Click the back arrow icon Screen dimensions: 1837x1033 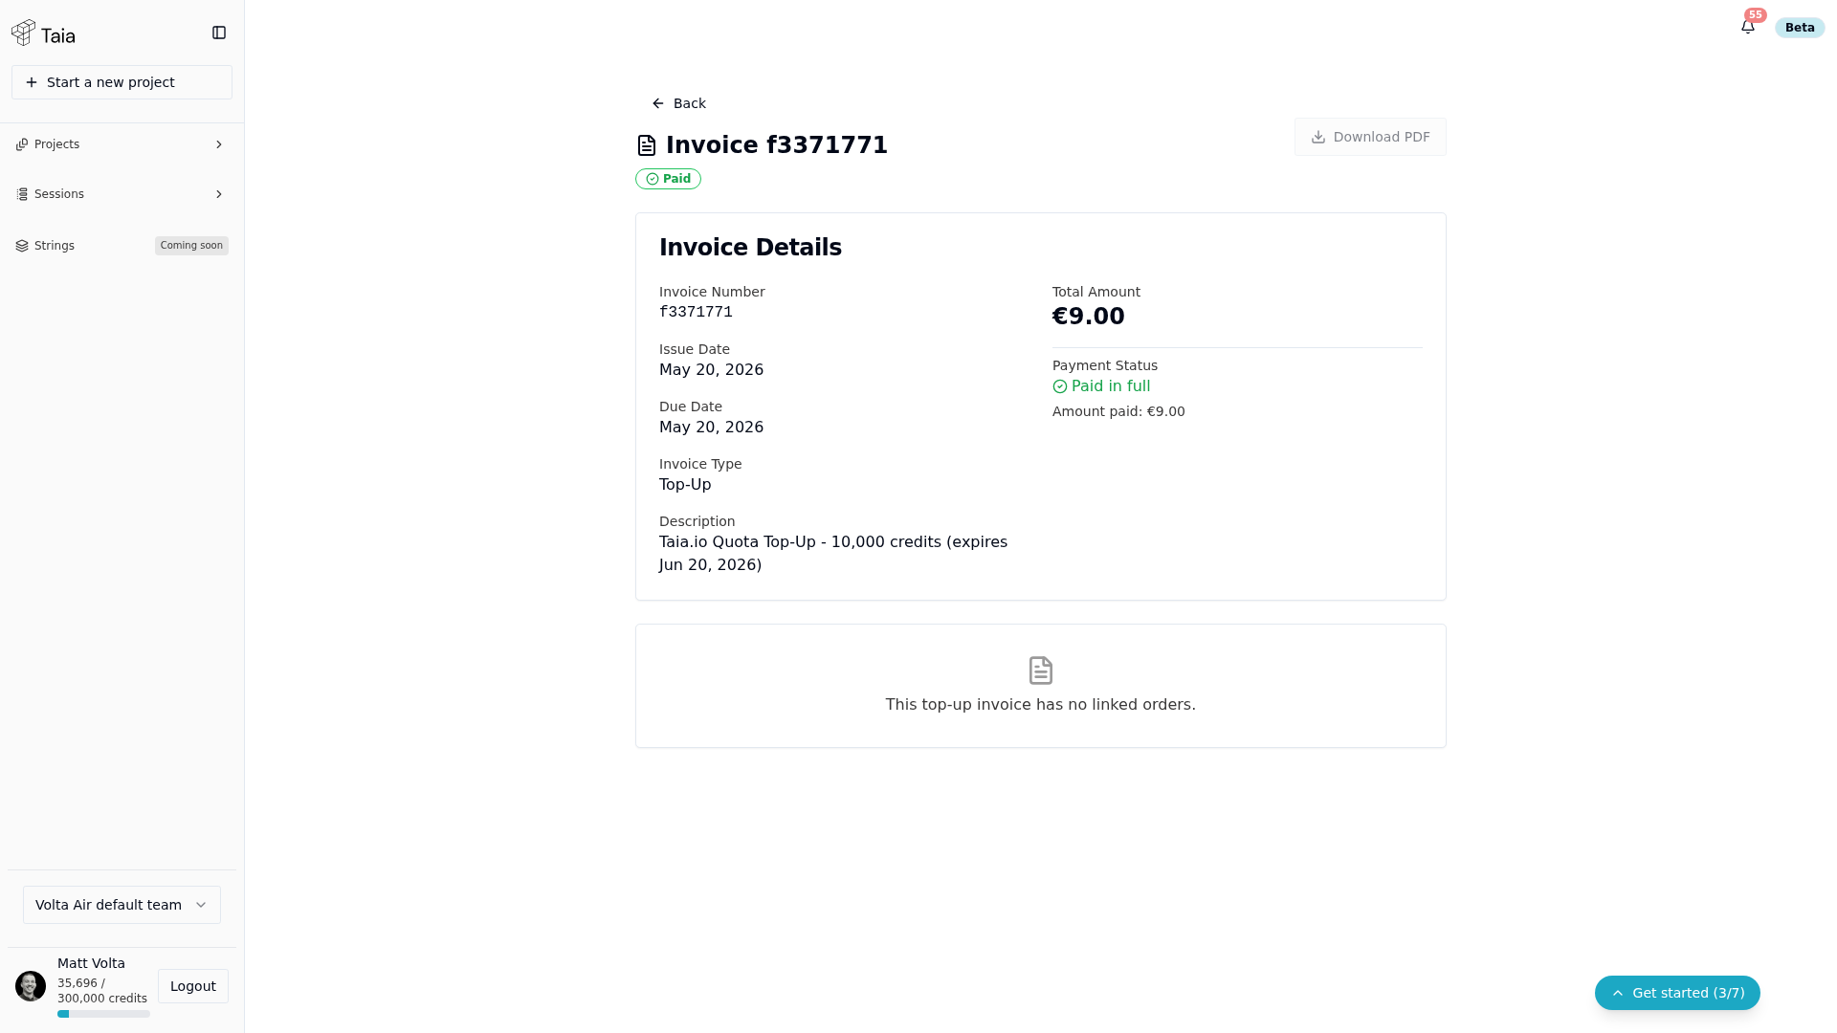[x=658, y=103]
